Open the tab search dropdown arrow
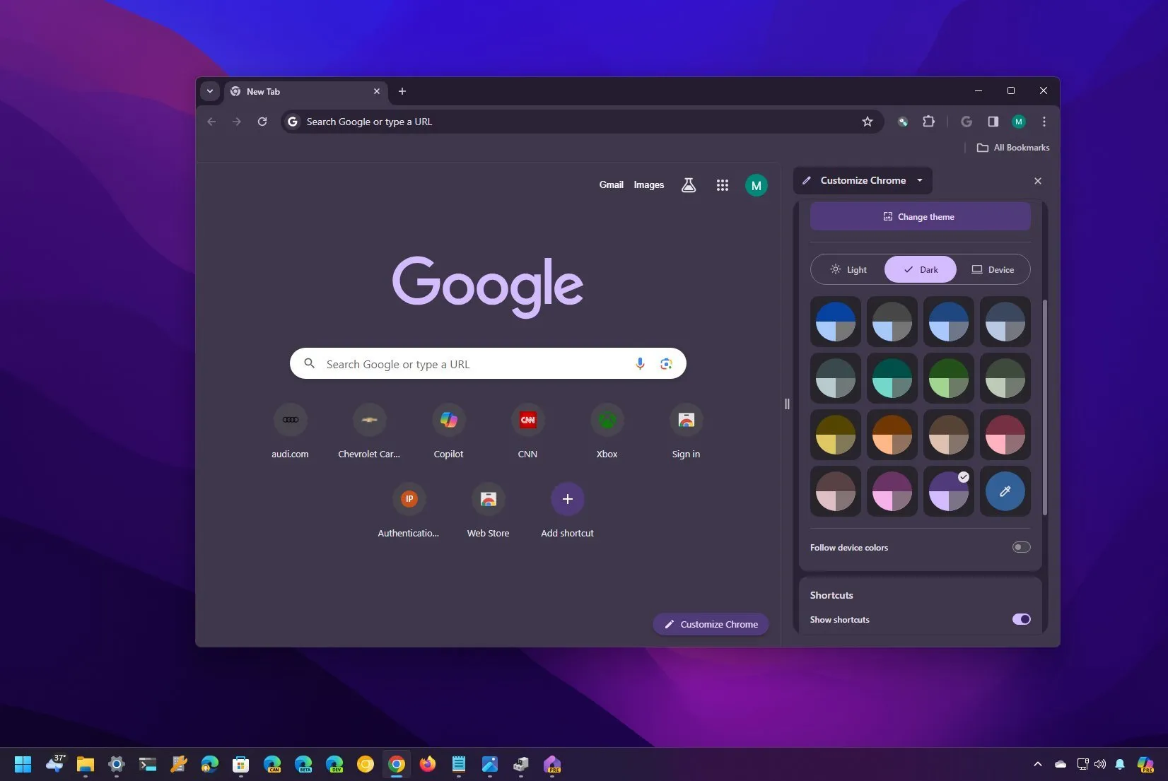1168x781 pixels. pyautogui.click(x=210, y=91)
